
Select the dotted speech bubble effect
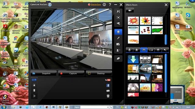[133, 30]
